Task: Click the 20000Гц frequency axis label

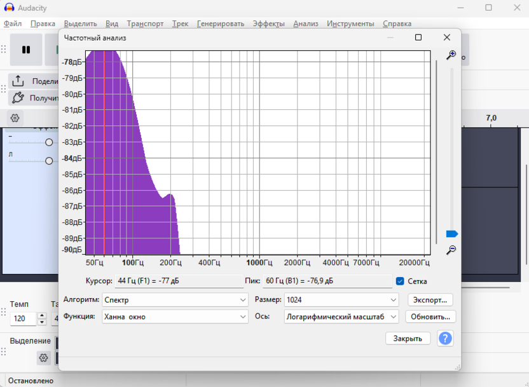Action: tap(414, 262)
